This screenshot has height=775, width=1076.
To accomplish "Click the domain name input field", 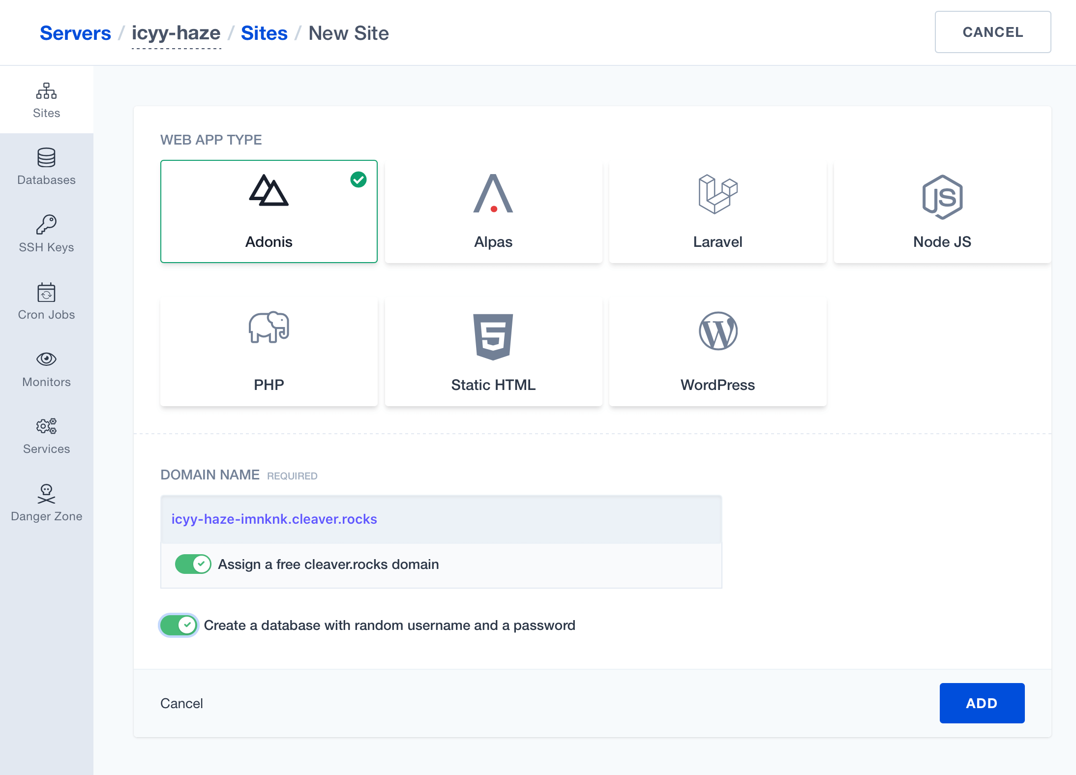I will [441, 519].
